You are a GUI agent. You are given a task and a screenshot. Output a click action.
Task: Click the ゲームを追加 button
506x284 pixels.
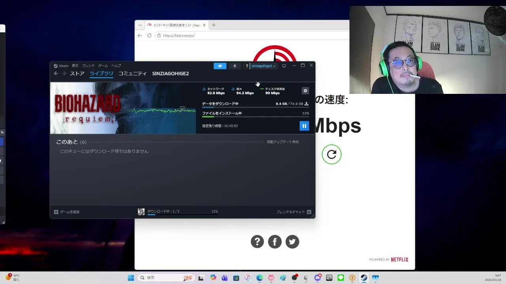point(67,212)
